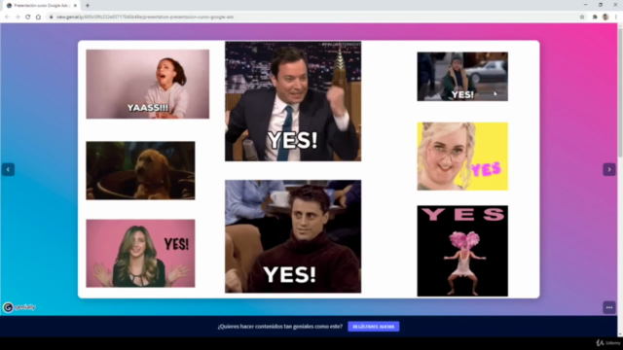The width and height of the screenshot is (623, 350).
Task: Open the three-dots options menu
Action: (609, 307)
